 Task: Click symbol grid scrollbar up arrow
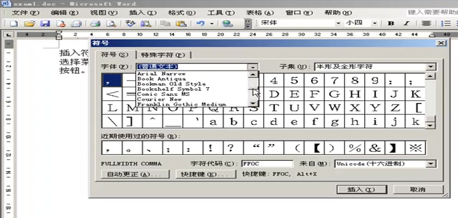click(430, 76)
